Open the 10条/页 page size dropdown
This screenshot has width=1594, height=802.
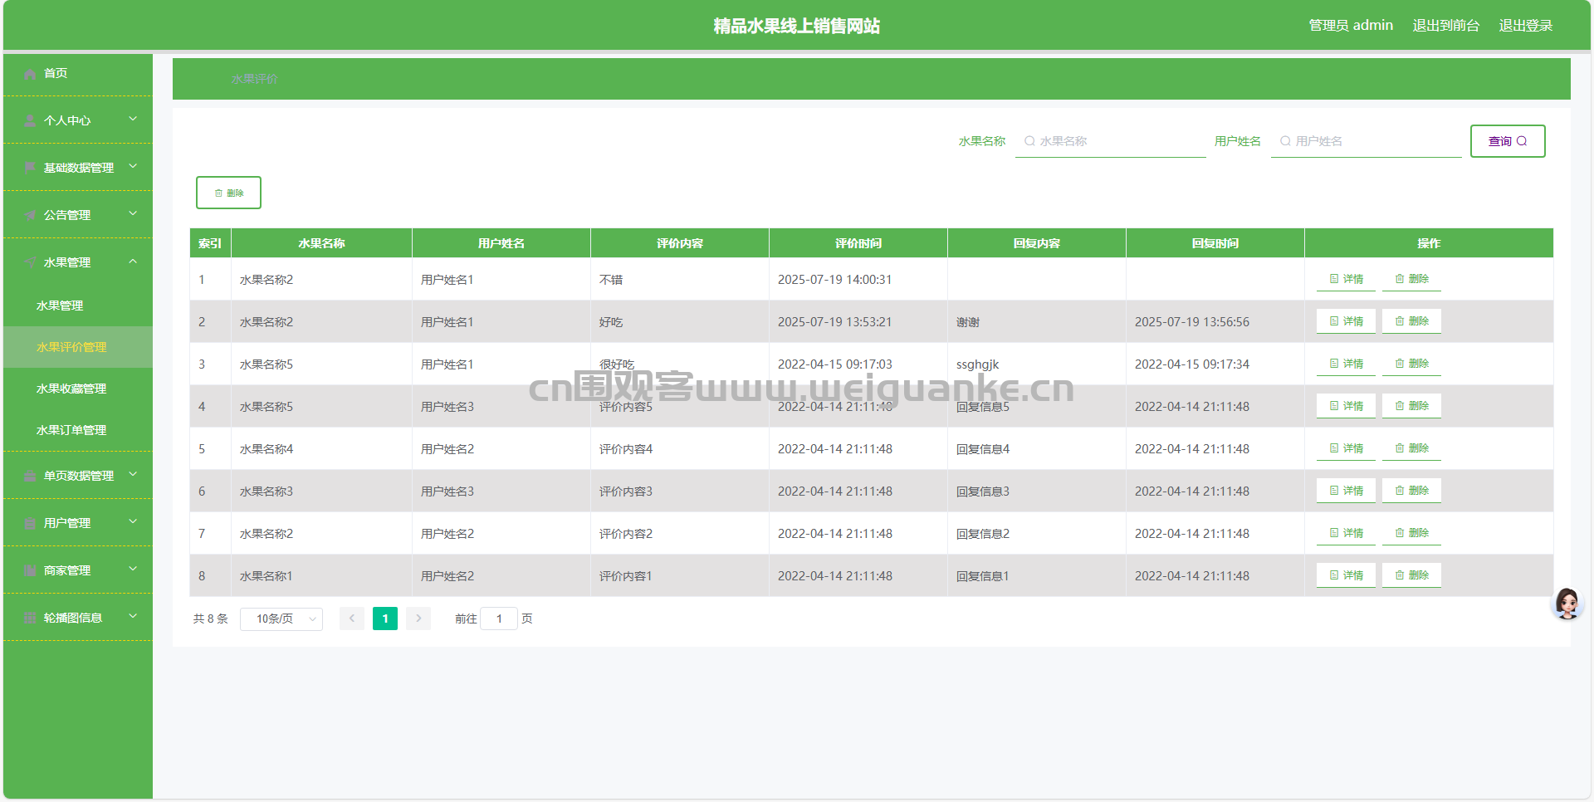pyautogui.click(x=281, y=619)
